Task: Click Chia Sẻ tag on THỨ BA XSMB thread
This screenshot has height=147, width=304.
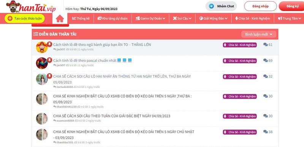Action: coord(240,96)
